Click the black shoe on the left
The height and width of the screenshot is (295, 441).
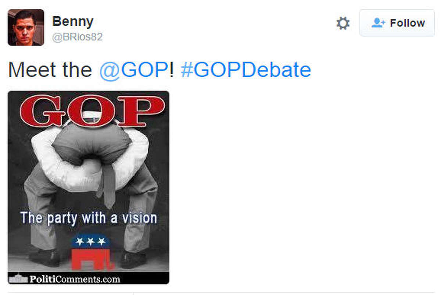coord(45,257)
